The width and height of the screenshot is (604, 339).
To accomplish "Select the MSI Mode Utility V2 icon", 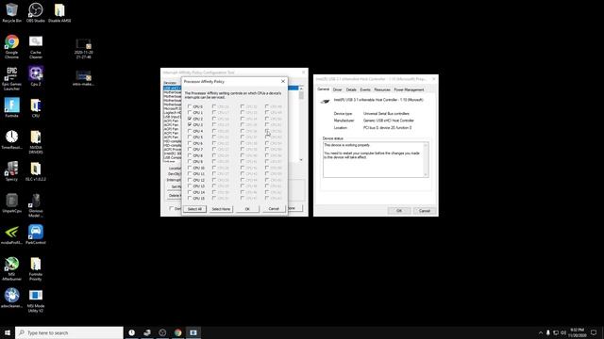I will click(x=36, y=300).
